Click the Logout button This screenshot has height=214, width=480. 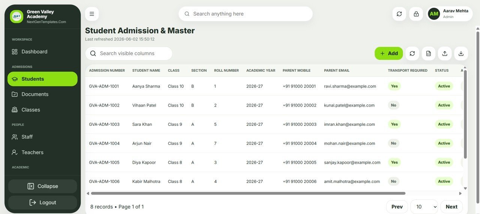pos(42,203)
